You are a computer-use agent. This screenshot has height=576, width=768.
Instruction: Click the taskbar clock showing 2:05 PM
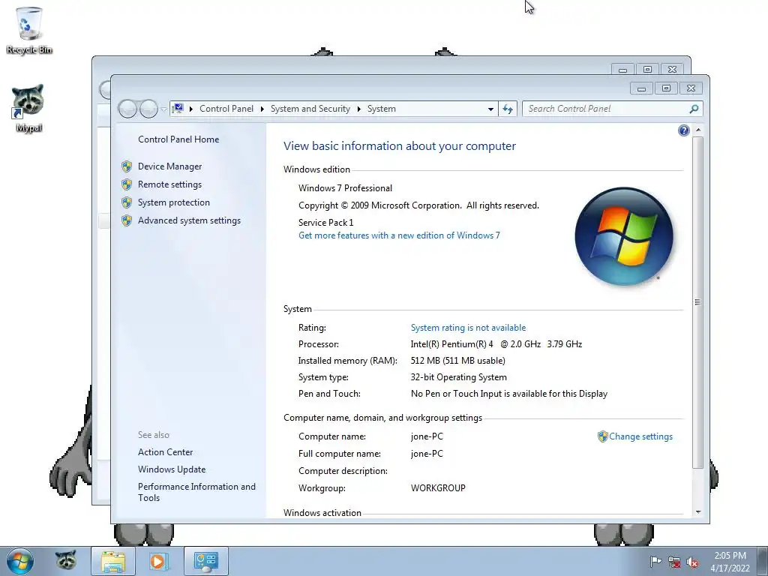(730, 562)
